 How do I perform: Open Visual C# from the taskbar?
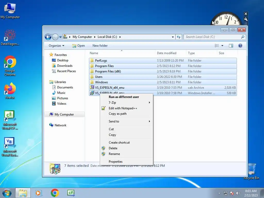[x=71, y=193]
